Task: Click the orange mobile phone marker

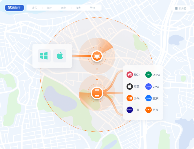Action: (97, 93)
